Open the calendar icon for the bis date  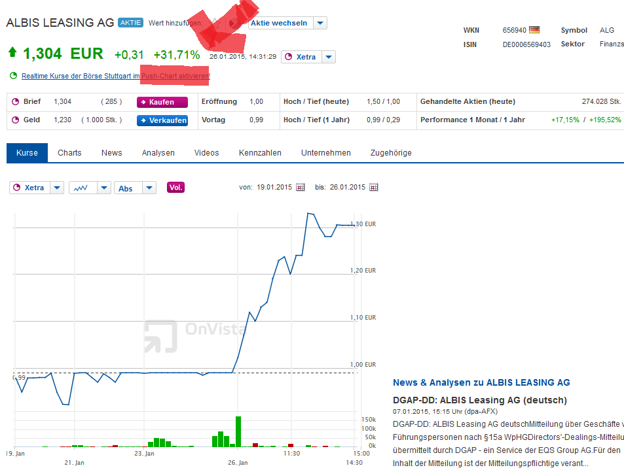374,187
